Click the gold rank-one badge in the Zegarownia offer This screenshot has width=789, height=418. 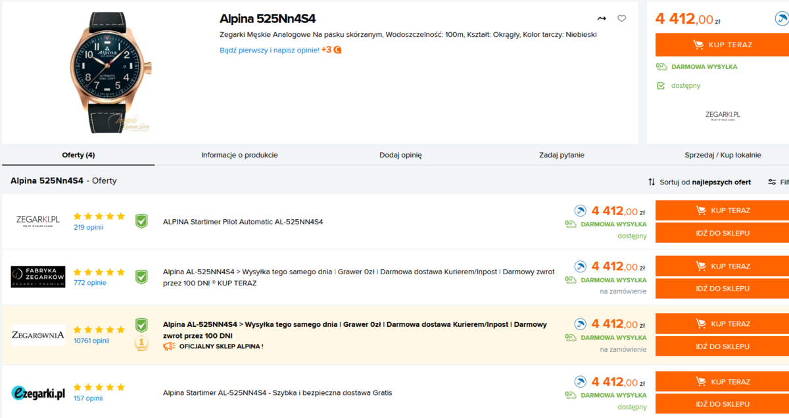pyautogui.click(x=141, y=343)
